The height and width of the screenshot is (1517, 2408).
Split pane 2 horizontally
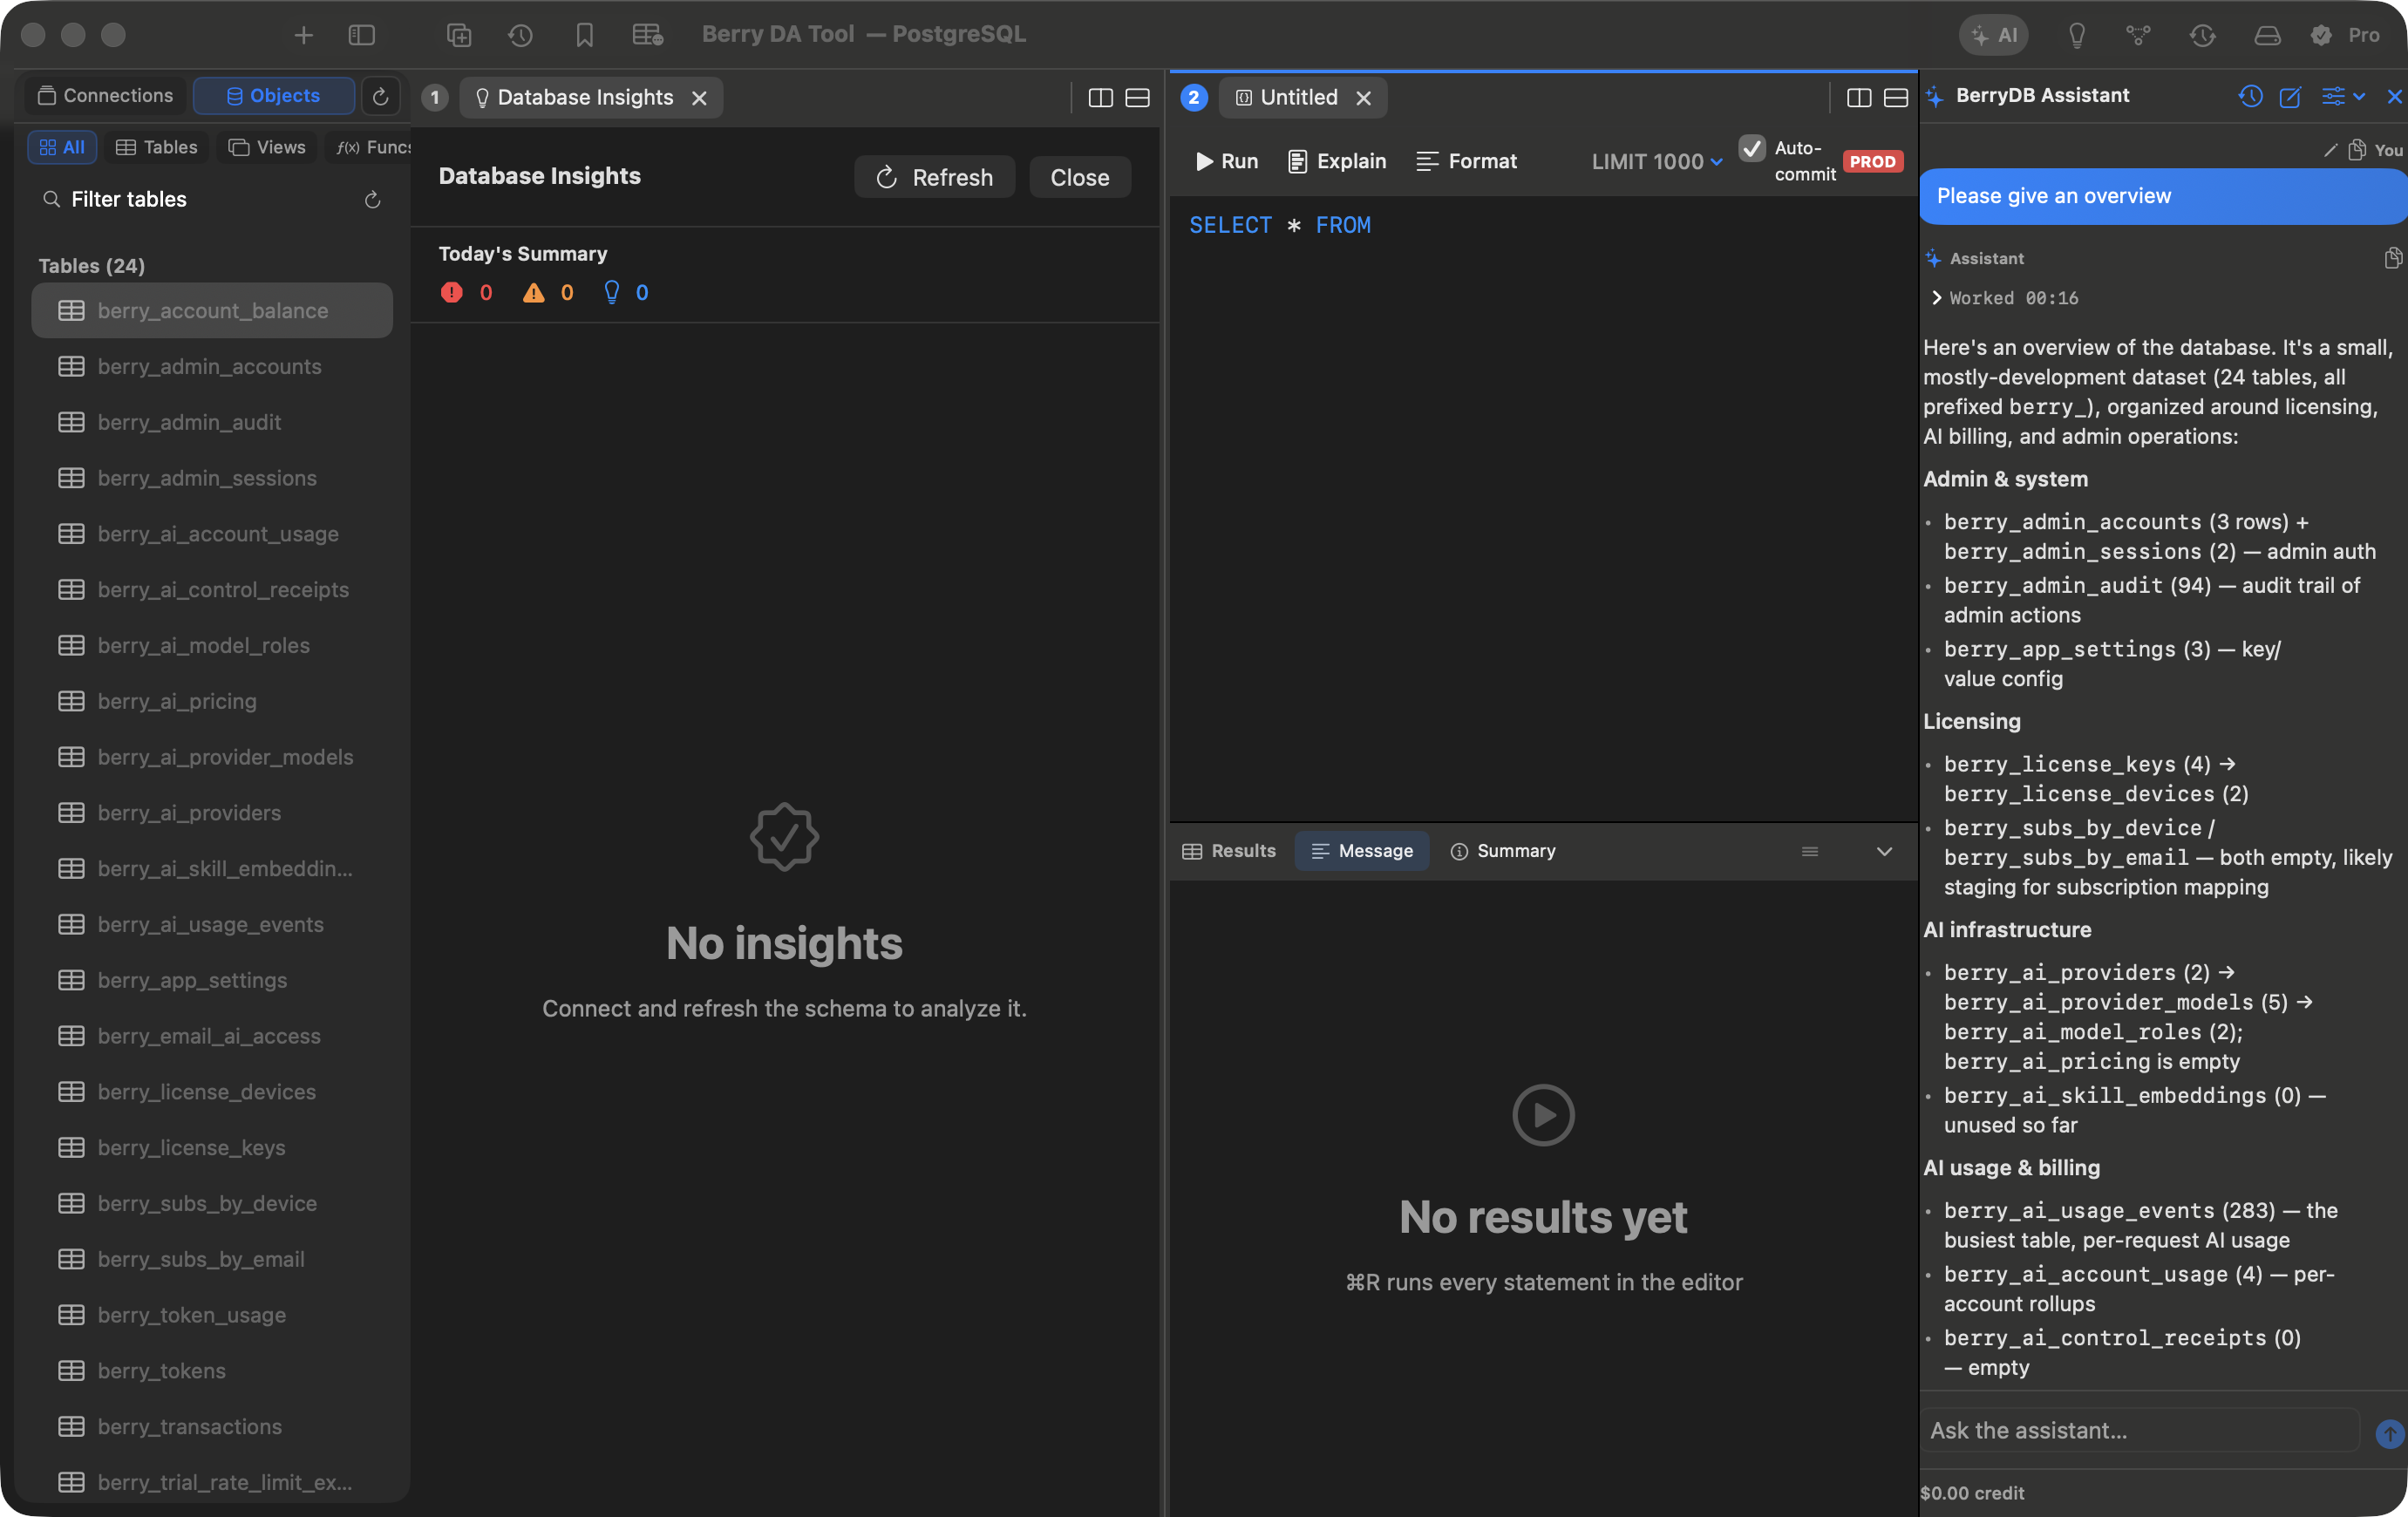pos(1896,98)
